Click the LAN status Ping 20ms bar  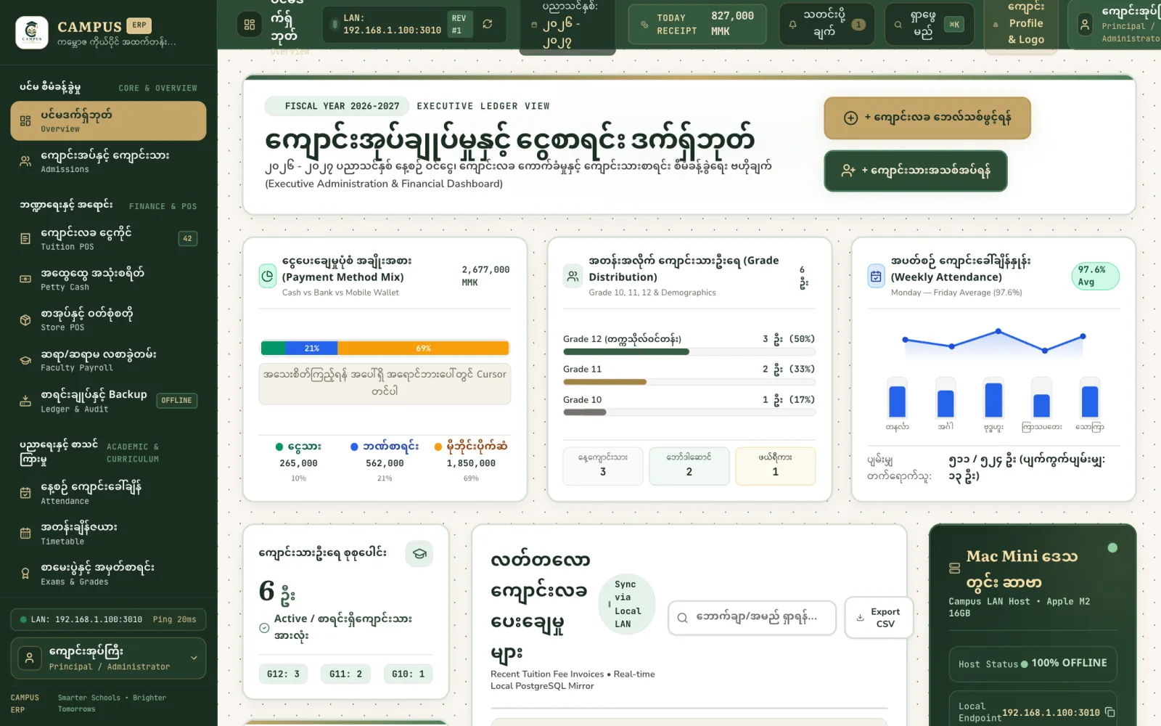tap(108, 619)
